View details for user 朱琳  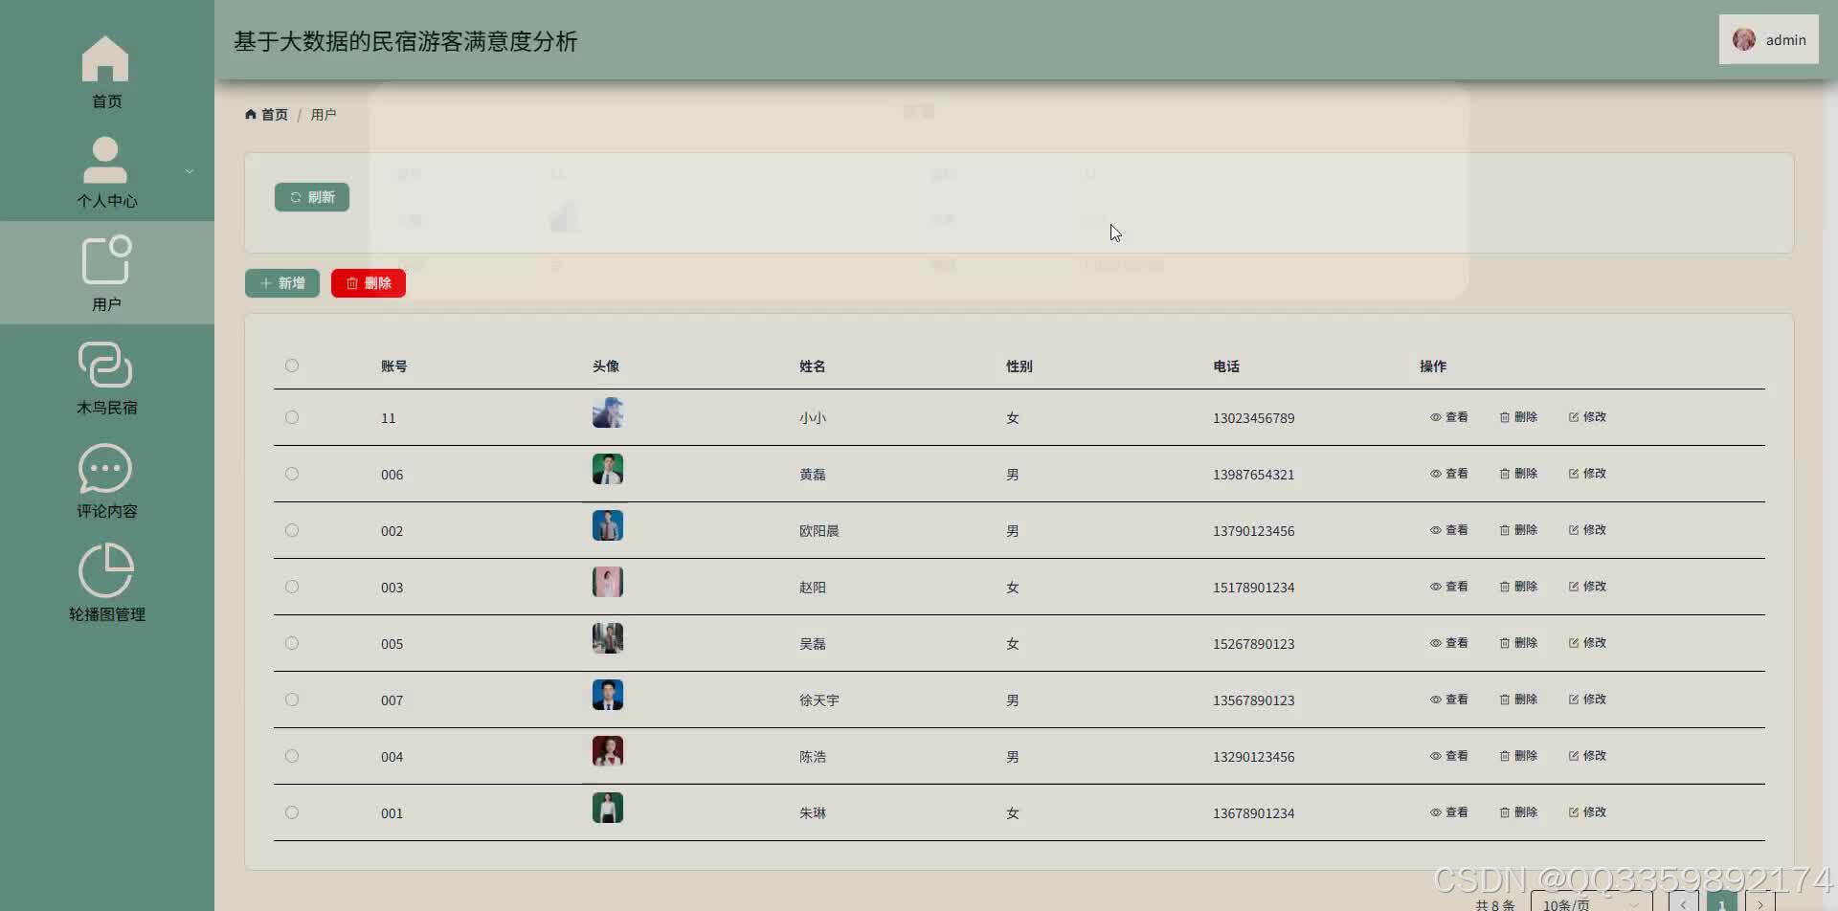pos(1449,812)
